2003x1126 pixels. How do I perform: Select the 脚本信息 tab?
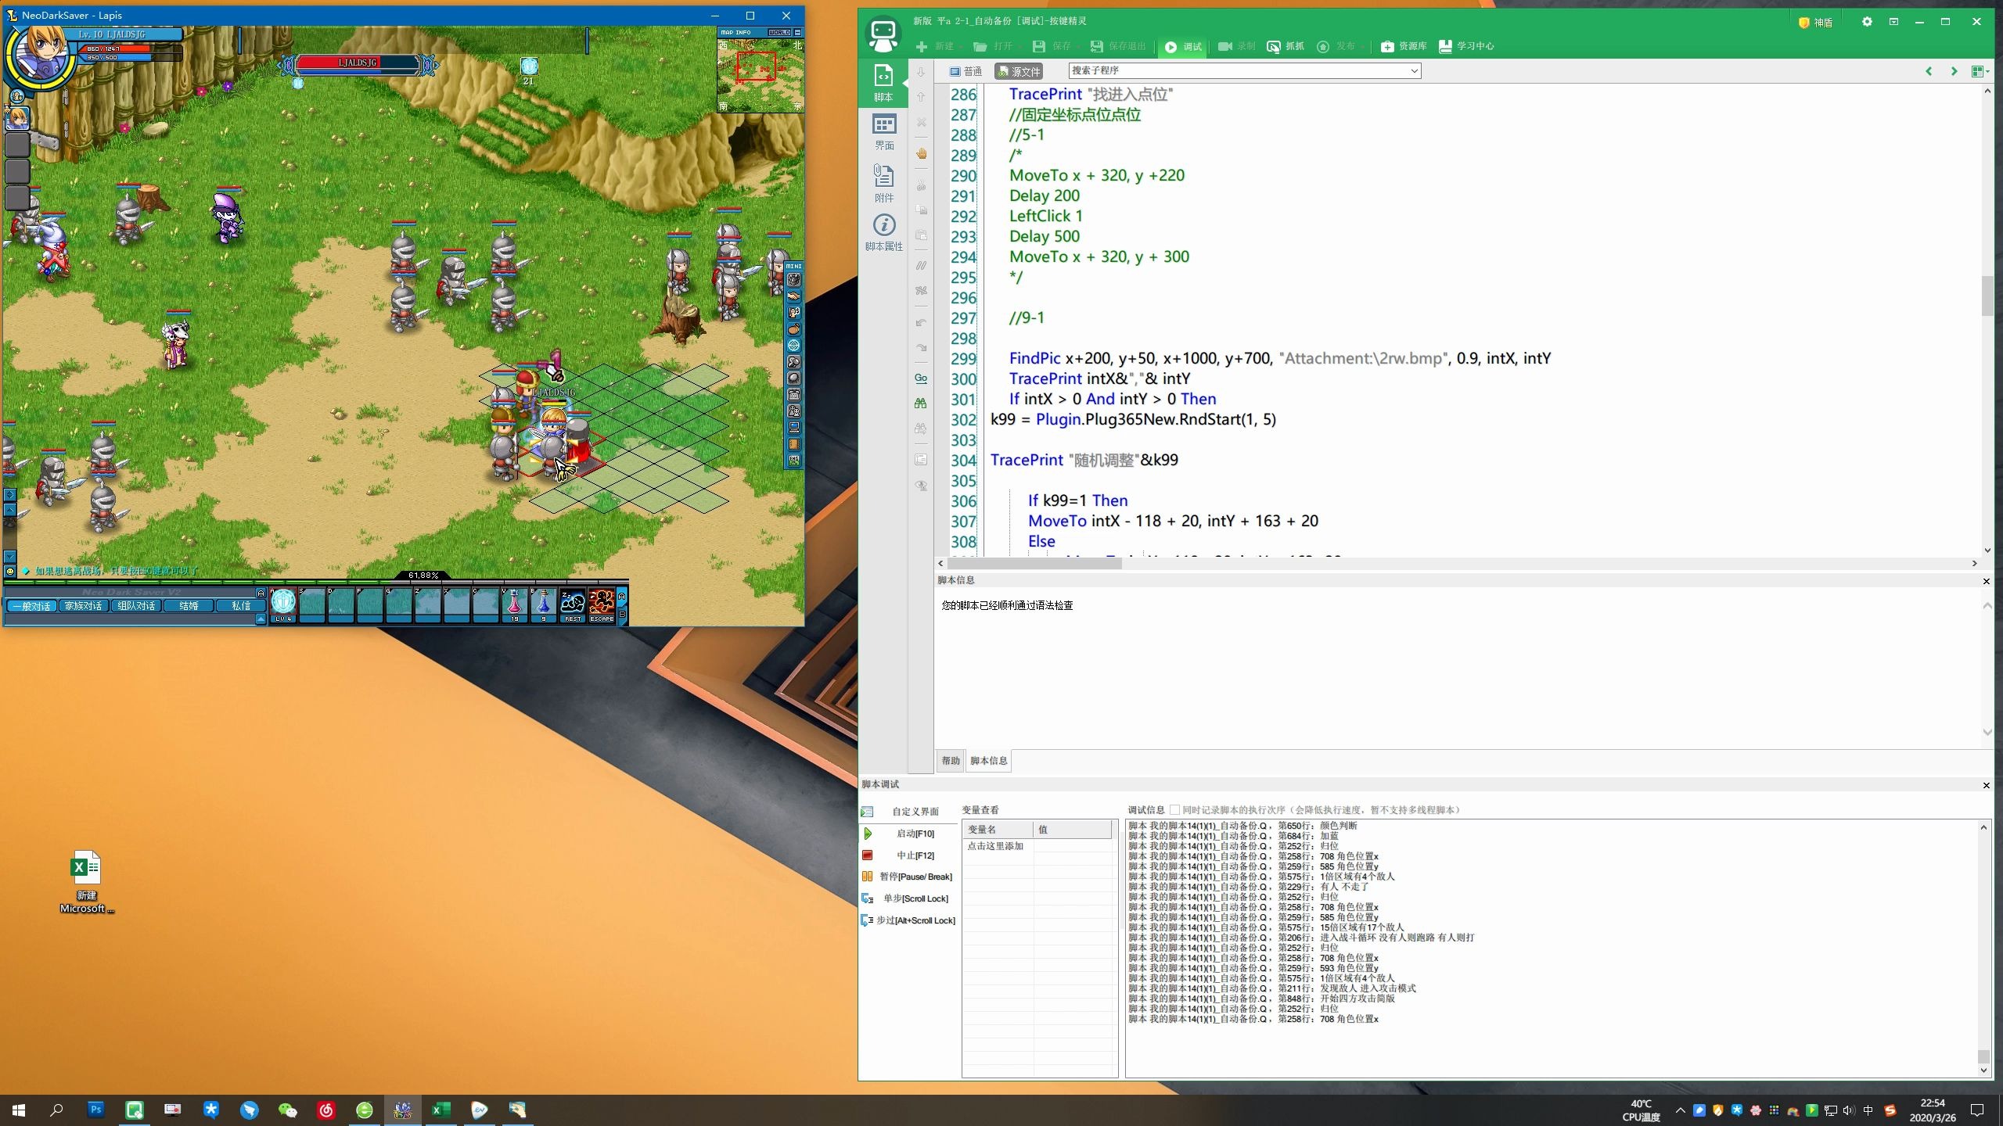pyautogui.click(x=989, y=761)
